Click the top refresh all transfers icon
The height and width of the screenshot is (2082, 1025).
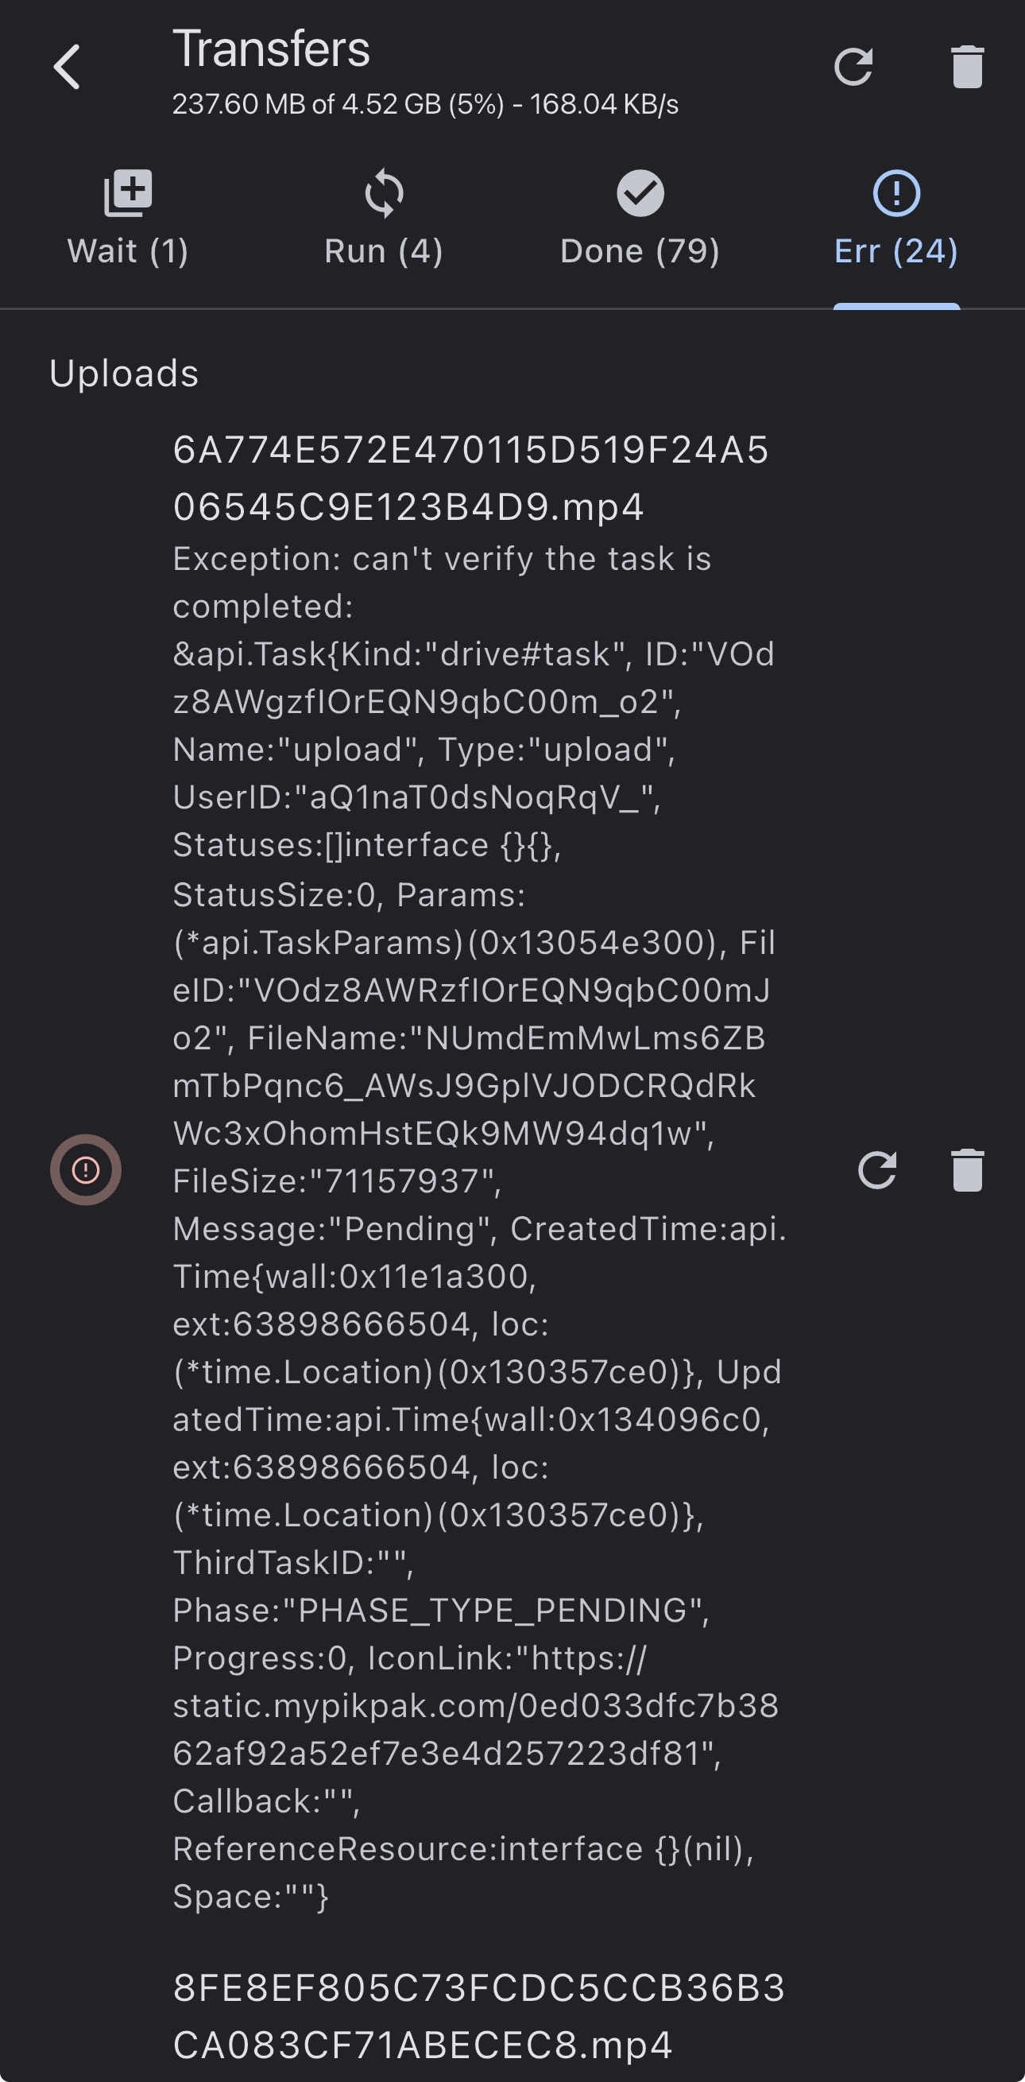coord(853,66)
